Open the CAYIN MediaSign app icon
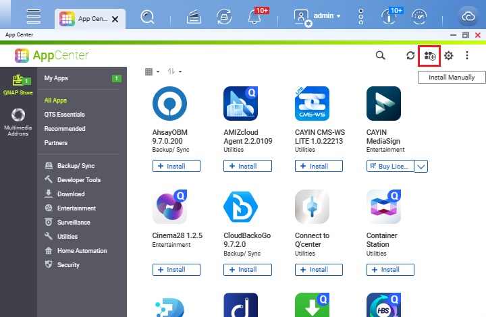Image resolution: width=486 pixels, height=317 pixels. tap(383, 103)
